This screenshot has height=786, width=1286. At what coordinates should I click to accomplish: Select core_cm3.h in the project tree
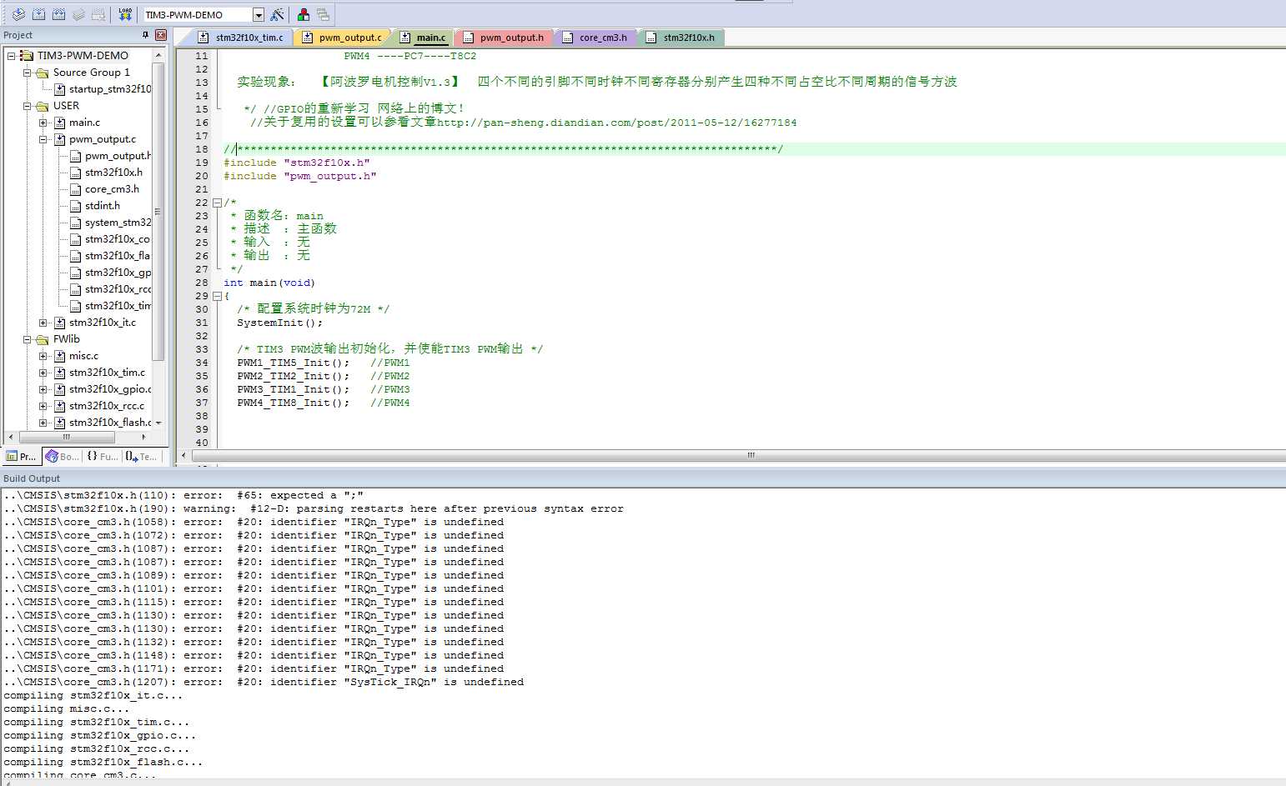112,189
